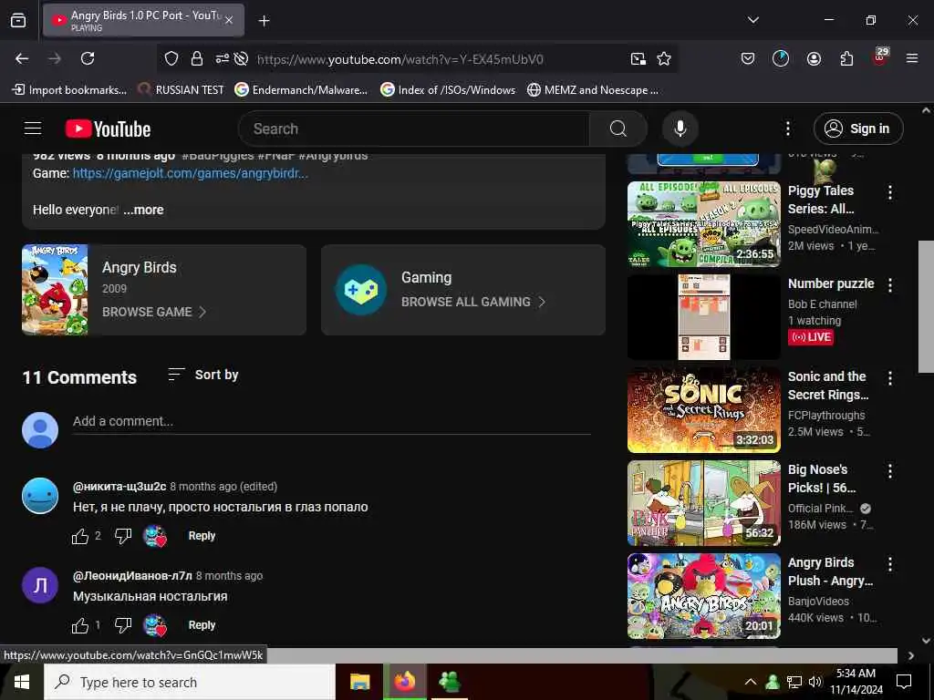The width and height of the screenshot is (934, 700).
Task: Open the gamejolt game link
Action: 190,173
